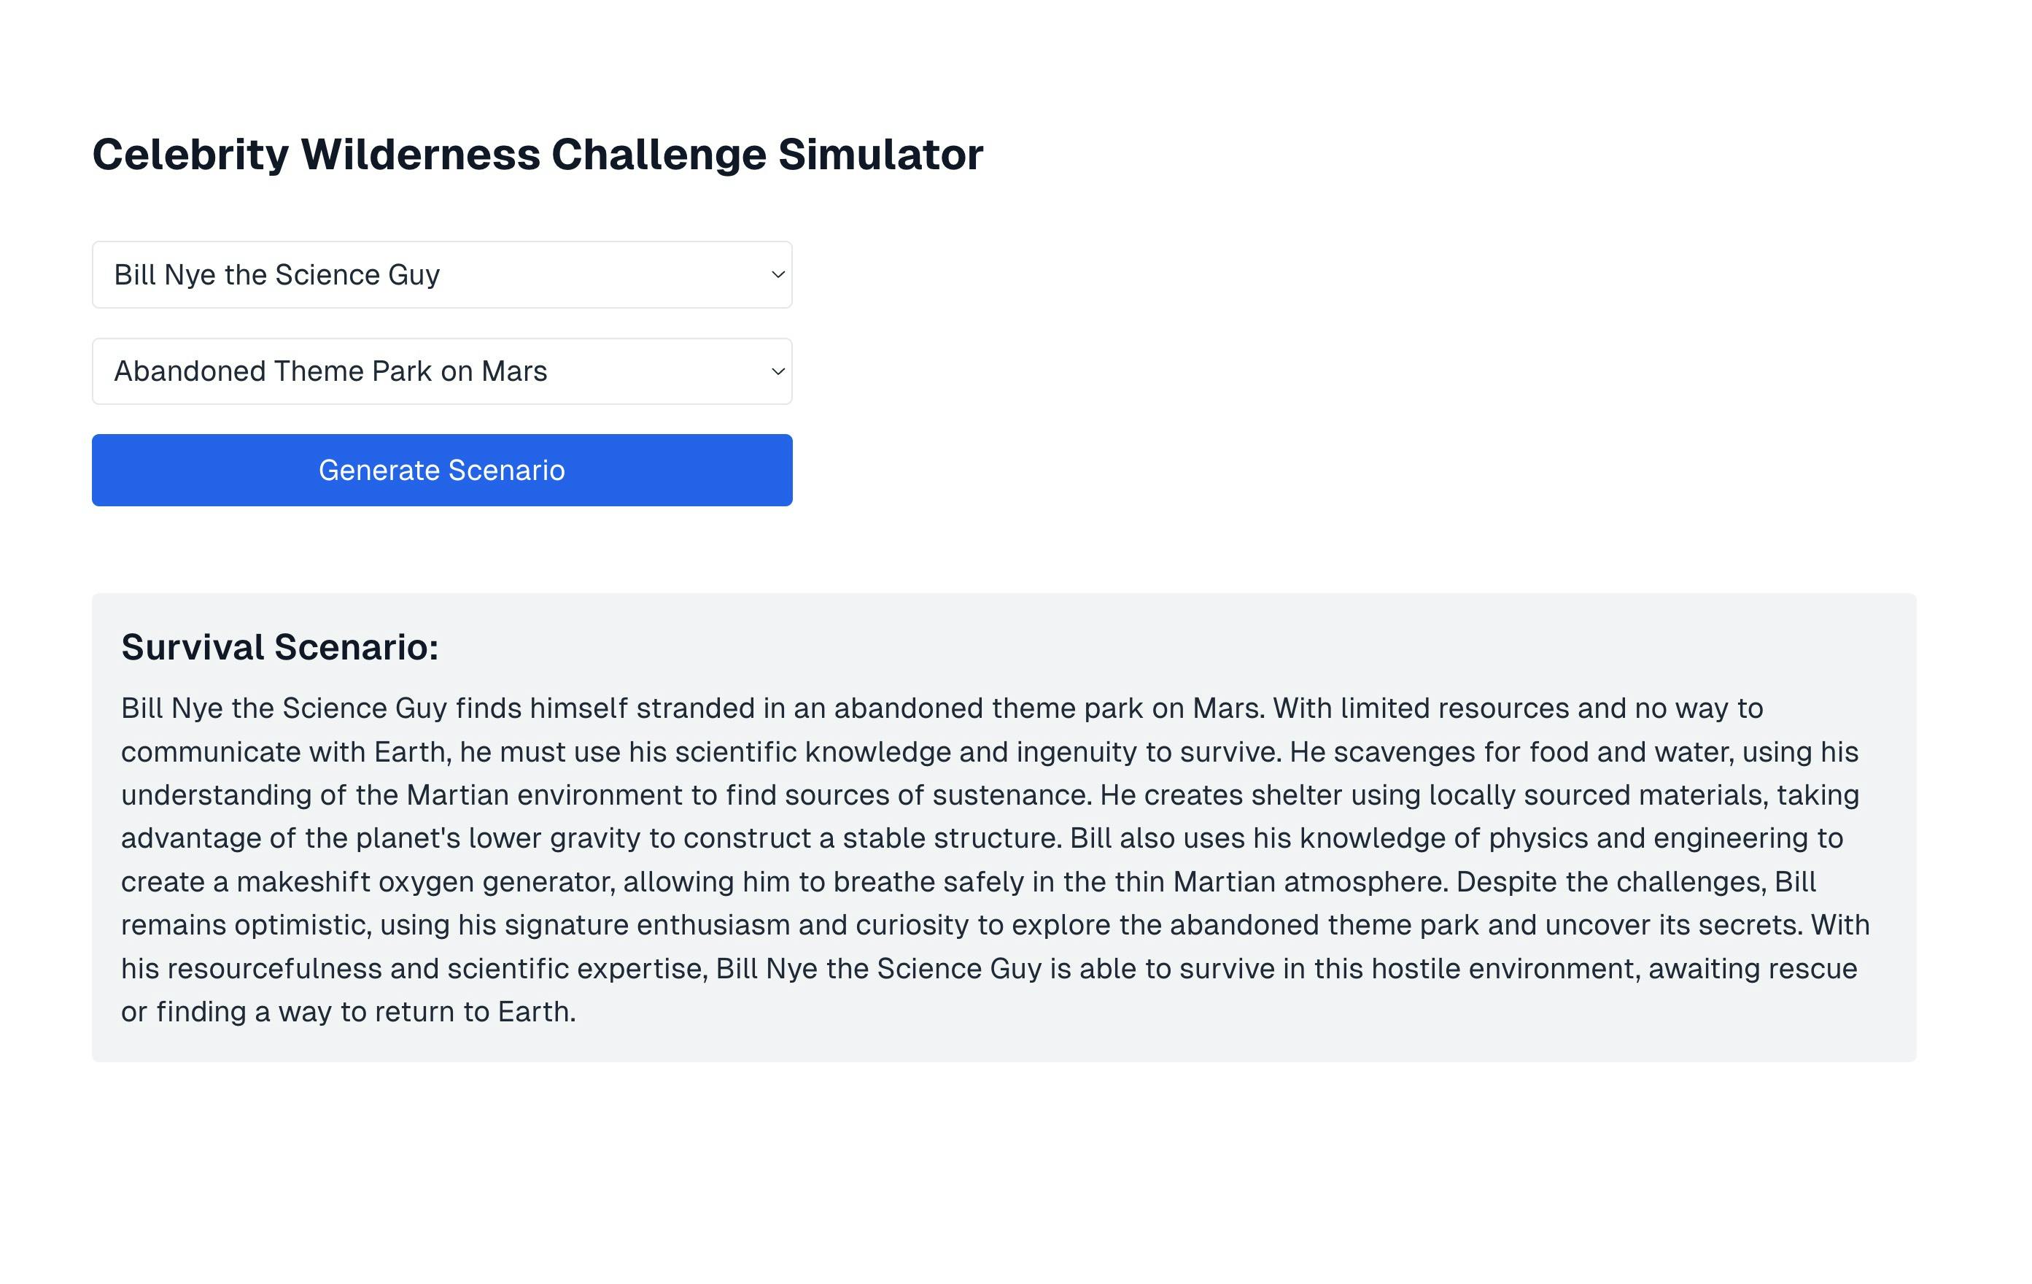Click the words 'makeshift oxygen generator' in the scenario
The image size is (2032, 1284).
tap(424, 882)
